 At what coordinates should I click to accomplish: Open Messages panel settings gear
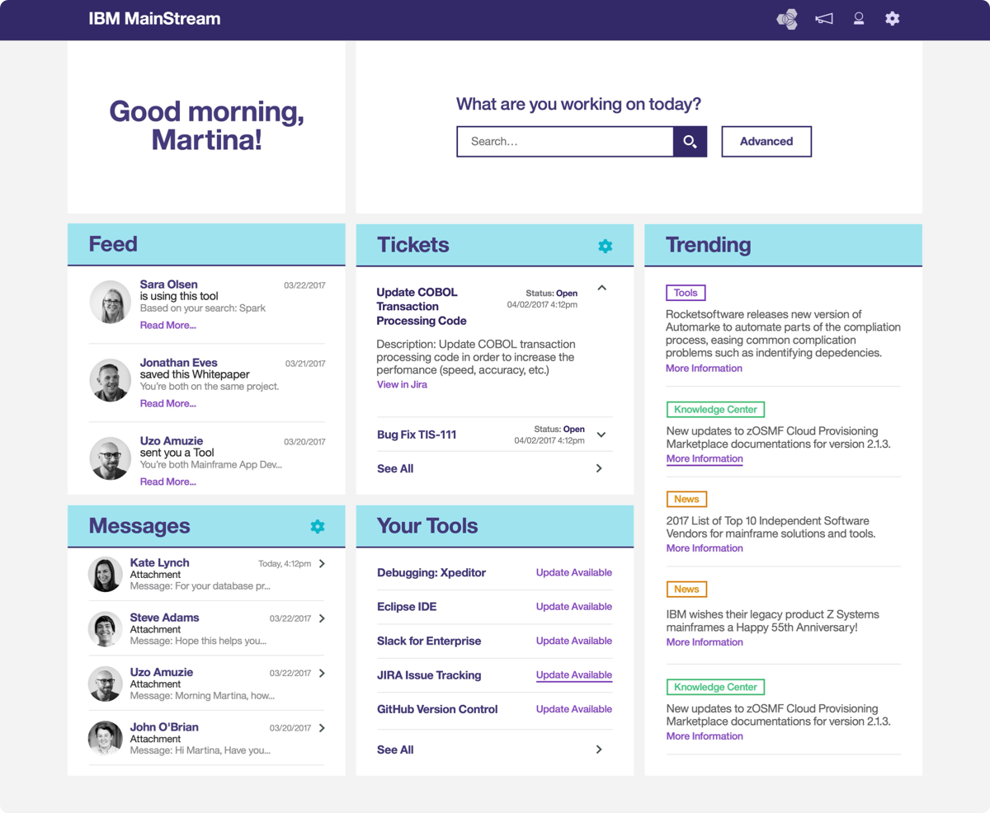click(318, 527)
